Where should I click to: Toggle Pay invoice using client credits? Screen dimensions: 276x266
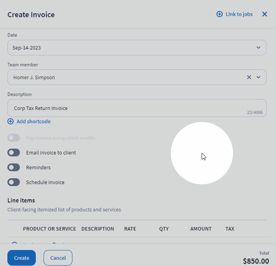(x=14, y=138)
